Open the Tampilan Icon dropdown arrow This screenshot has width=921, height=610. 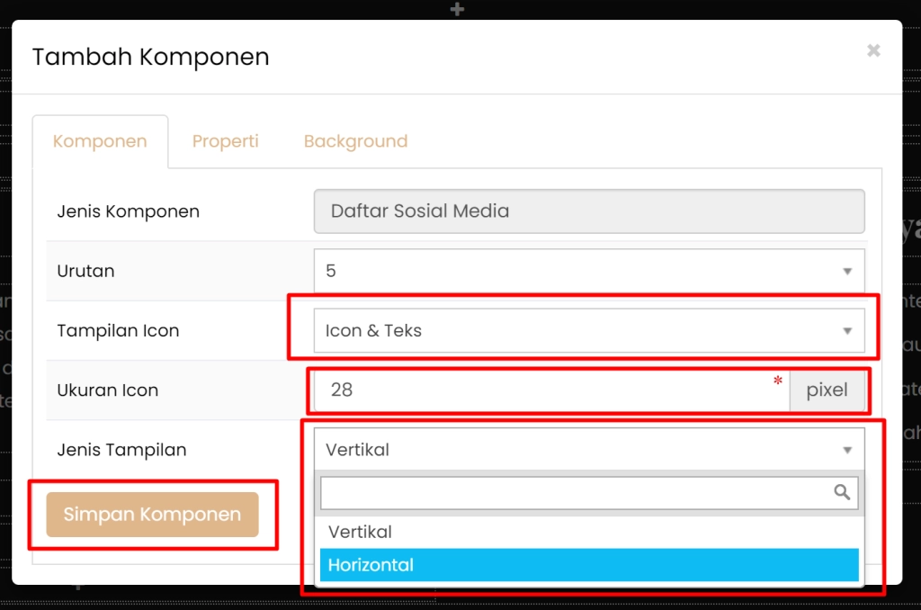846,331
